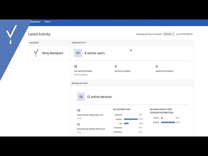Click the 2.26.0 version distribution bar
This screenshot has width=208, height=156.
[x=168, y=122]
